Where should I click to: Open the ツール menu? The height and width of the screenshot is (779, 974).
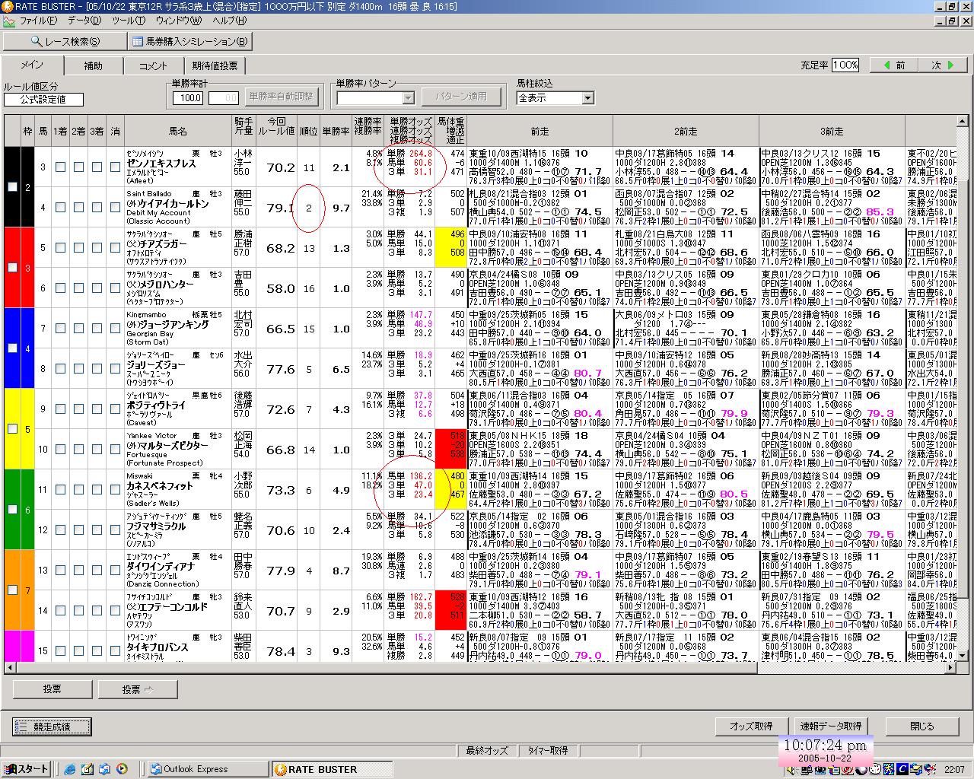tap(129, 21)
